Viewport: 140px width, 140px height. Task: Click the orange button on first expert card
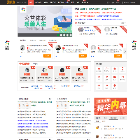click(x=47, y=56)
